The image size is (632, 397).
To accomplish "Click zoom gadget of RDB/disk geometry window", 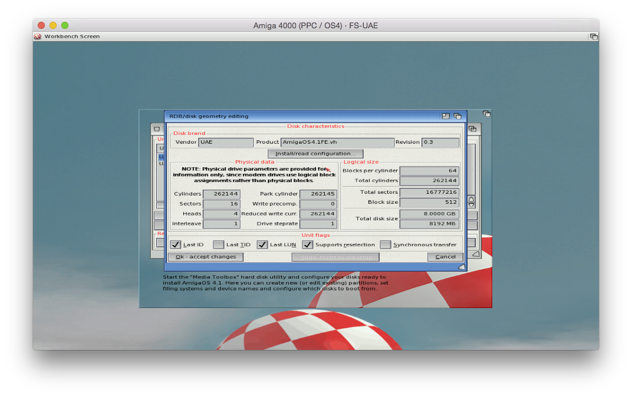I will (445, 117).
